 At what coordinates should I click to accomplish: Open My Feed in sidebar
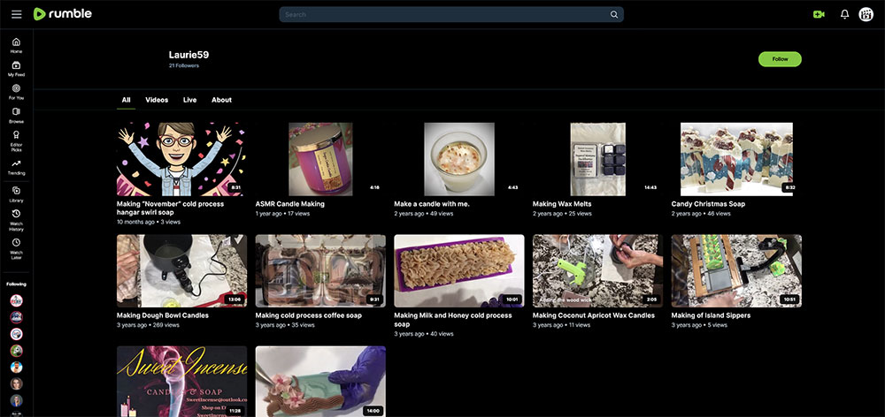pos(16,69)
